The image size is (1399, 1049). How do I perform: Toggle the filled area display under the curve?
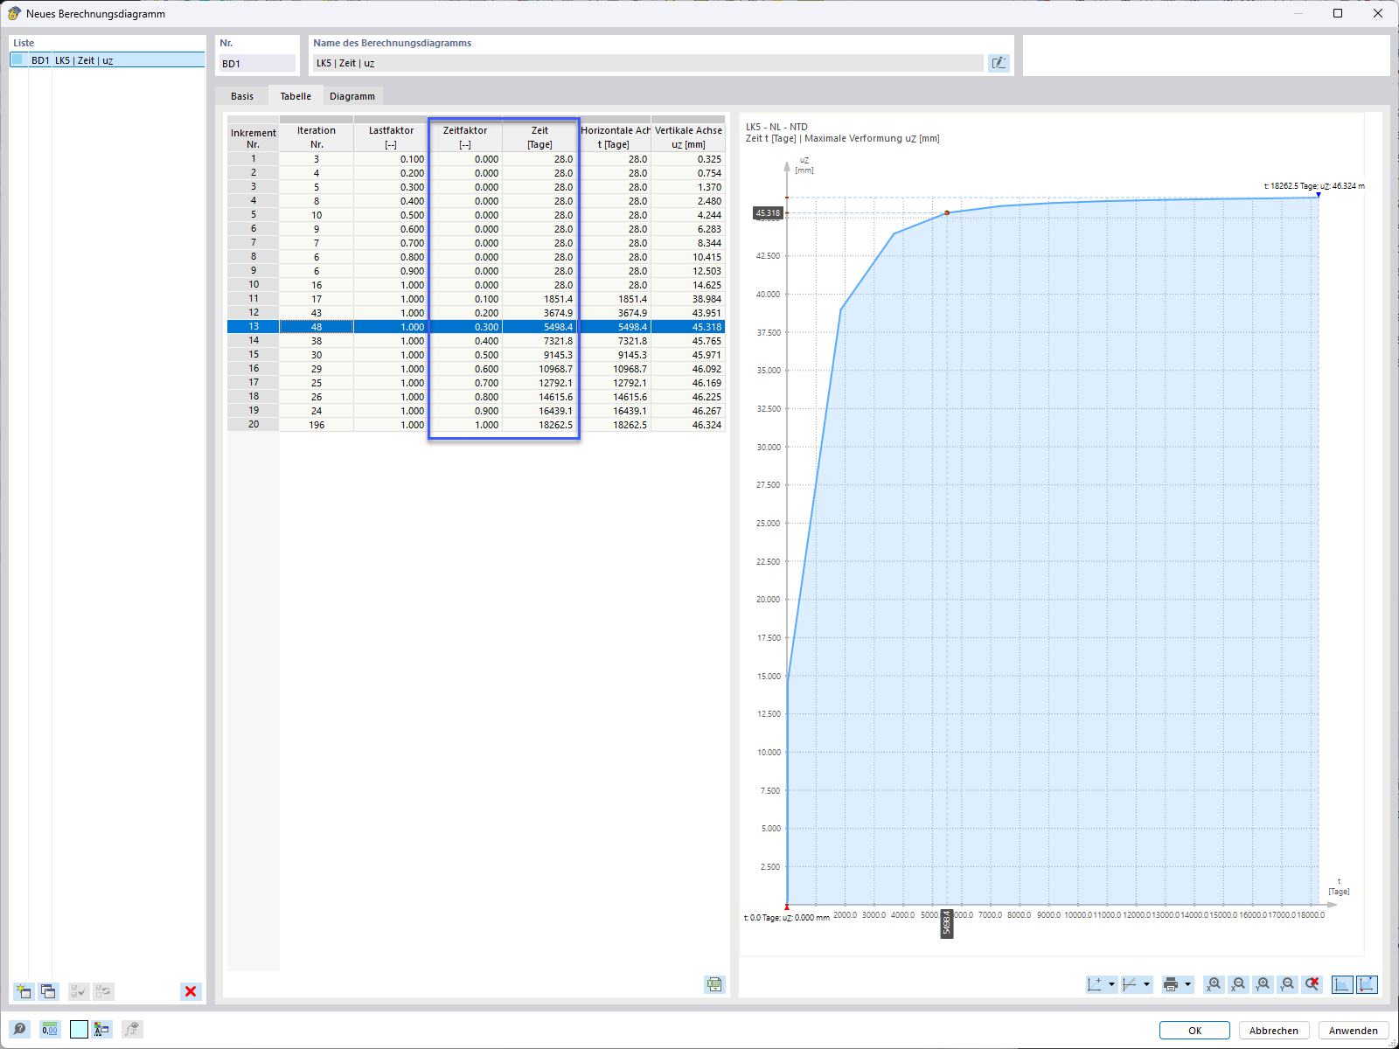[x=1342, y=984]
